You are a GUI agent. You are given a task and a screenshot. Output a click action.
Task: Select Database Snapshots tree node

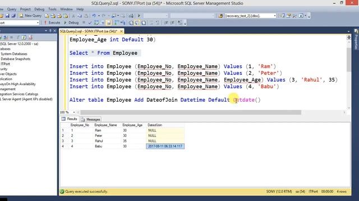point(15,59)
